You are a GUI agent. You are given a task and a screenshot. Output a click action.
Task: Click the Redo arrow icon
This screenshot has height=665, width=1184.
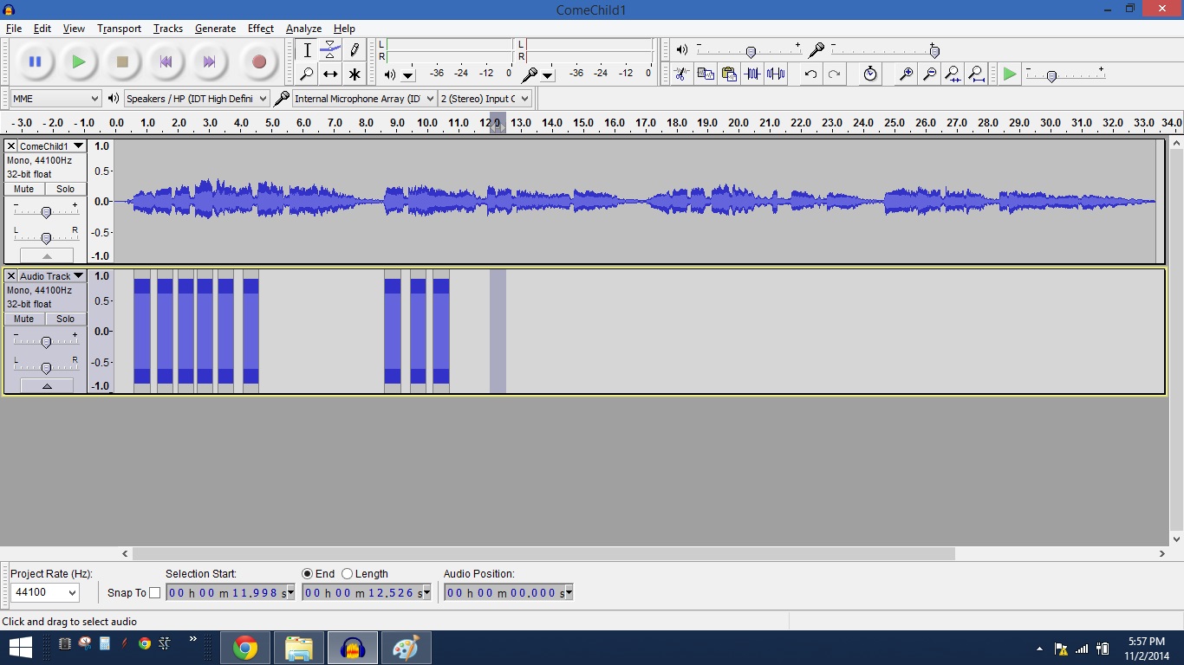[x=834, y=74]
